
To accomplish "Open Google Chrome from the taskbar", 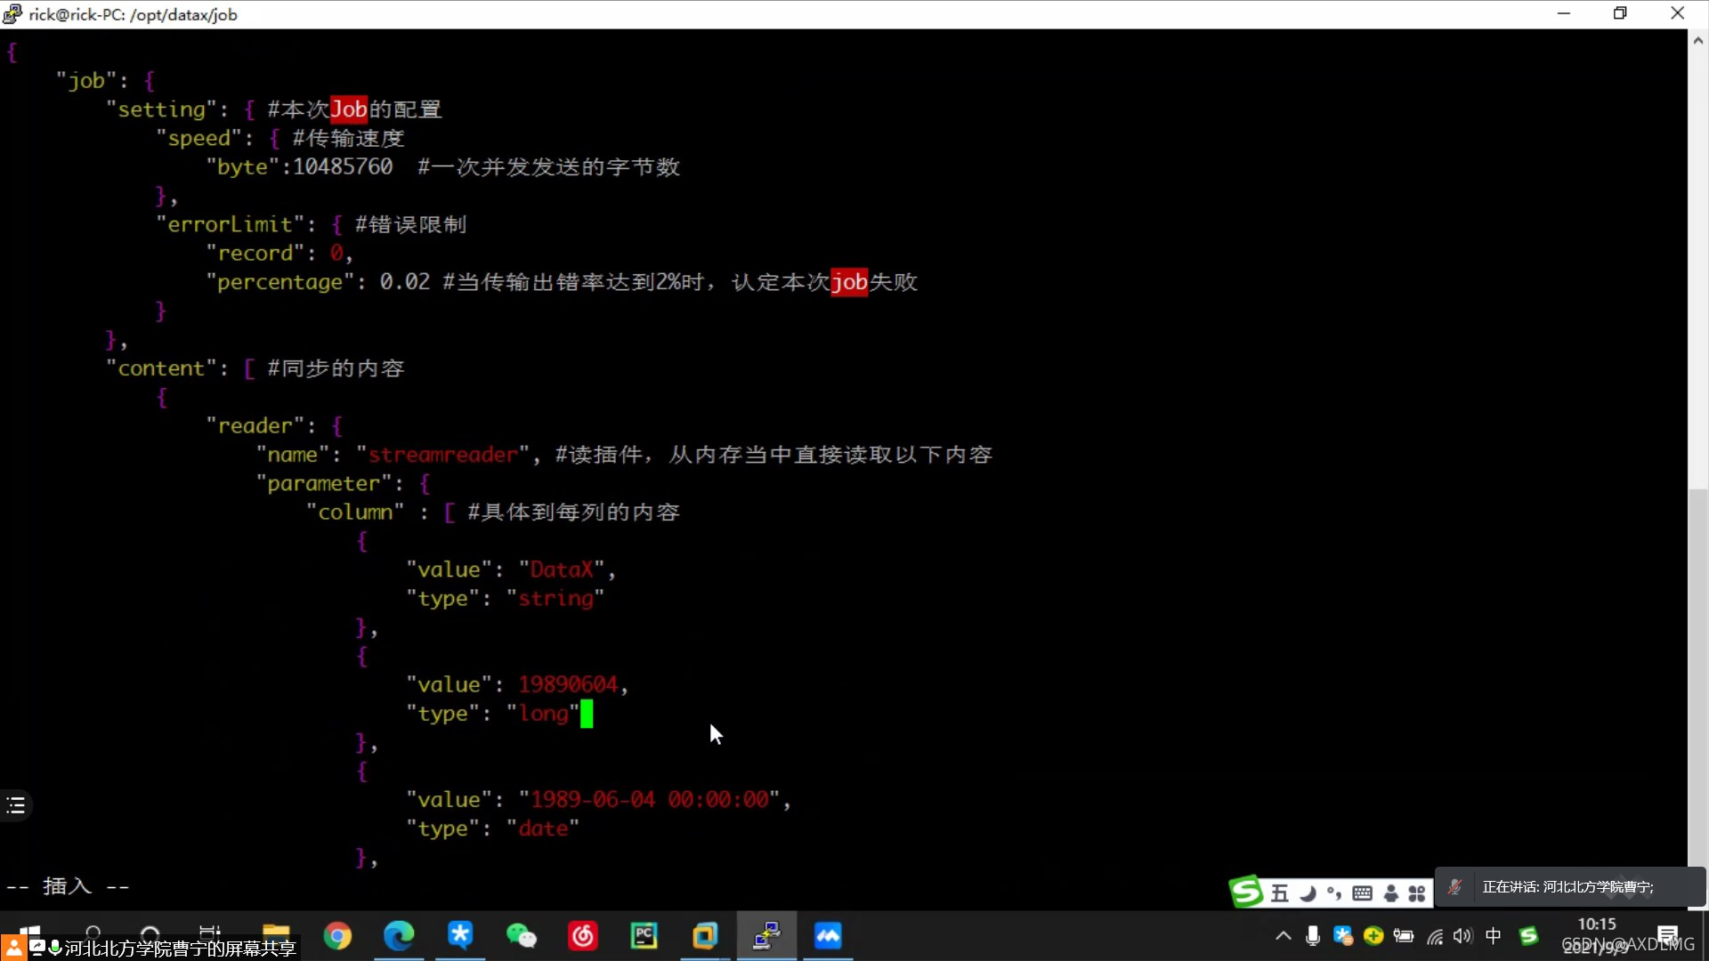I will pos(337,935).
